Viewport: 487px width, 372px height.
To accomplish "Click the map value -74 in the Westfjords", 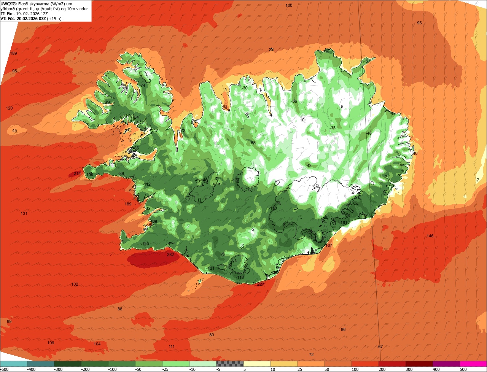I will point(142,85).
